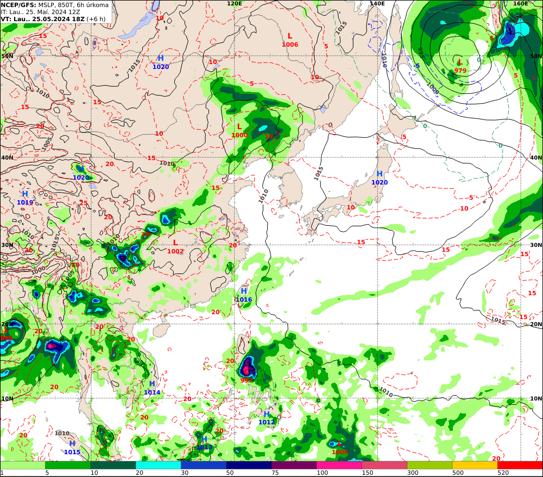
Task: Click the NCEP/GFS MSLP 850T title line
Action: [x=55, y=5]
